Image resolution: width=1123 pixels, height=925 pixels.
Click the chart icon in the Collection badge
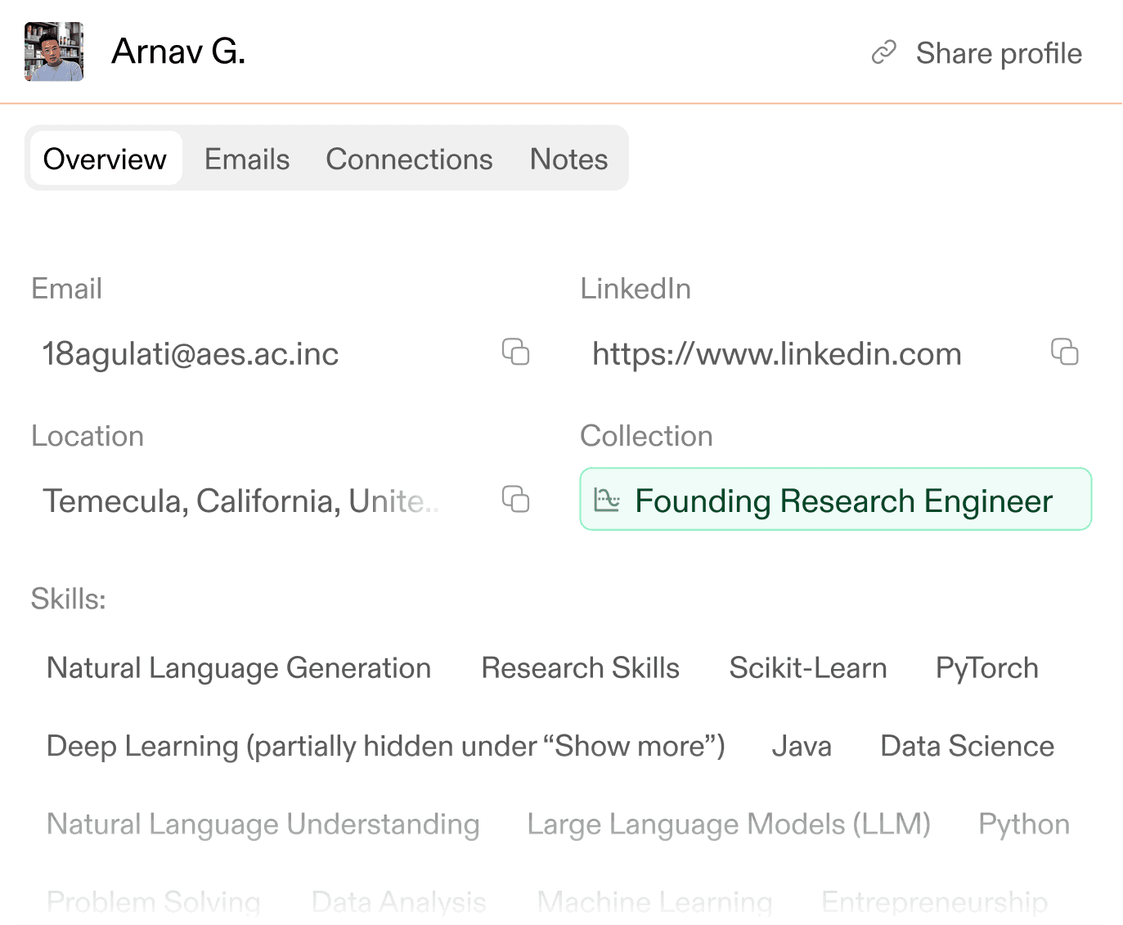[x=607, y=500]
